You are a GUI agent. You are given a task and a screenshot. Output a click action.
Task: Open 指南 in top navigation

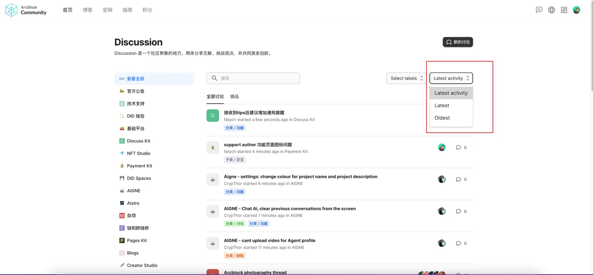[127, 10]
